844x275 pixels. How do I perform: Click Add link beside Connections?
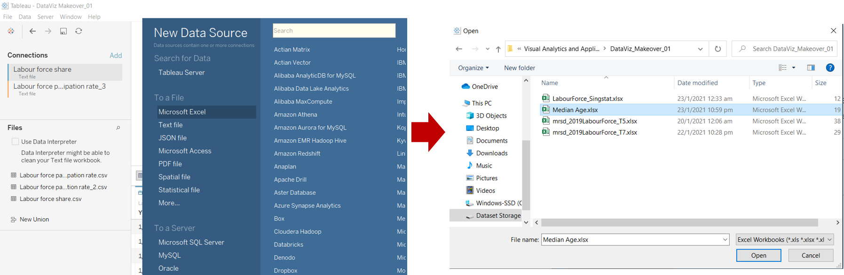point(116,55)
